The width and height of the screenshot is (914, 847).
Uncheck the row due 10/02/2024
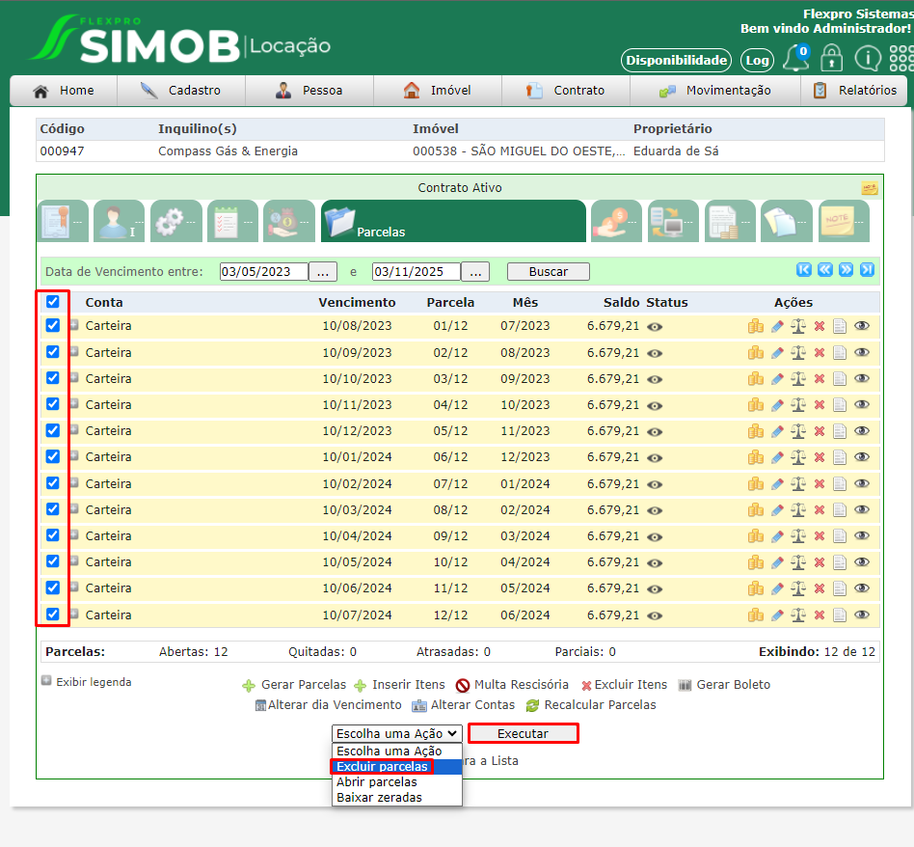tap(52, 483)
